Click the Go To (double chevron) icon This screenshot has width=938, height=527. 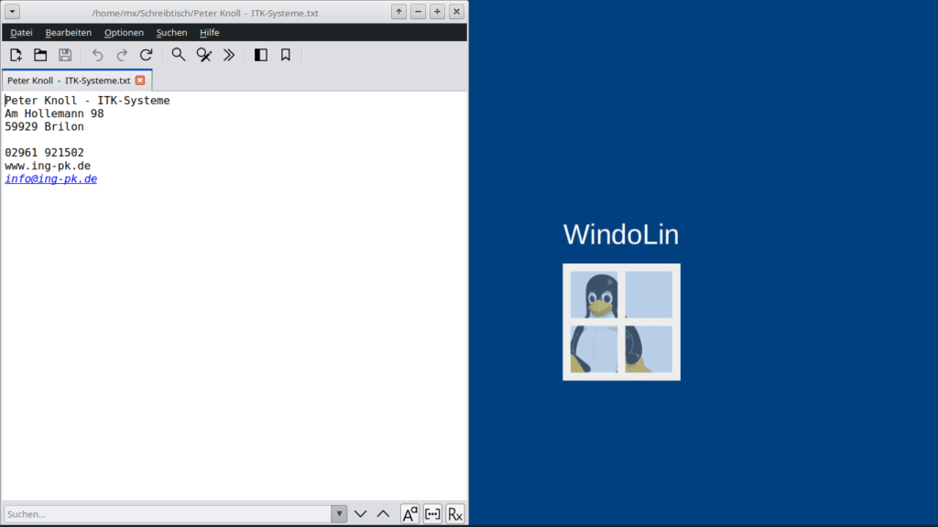(229, 55)
